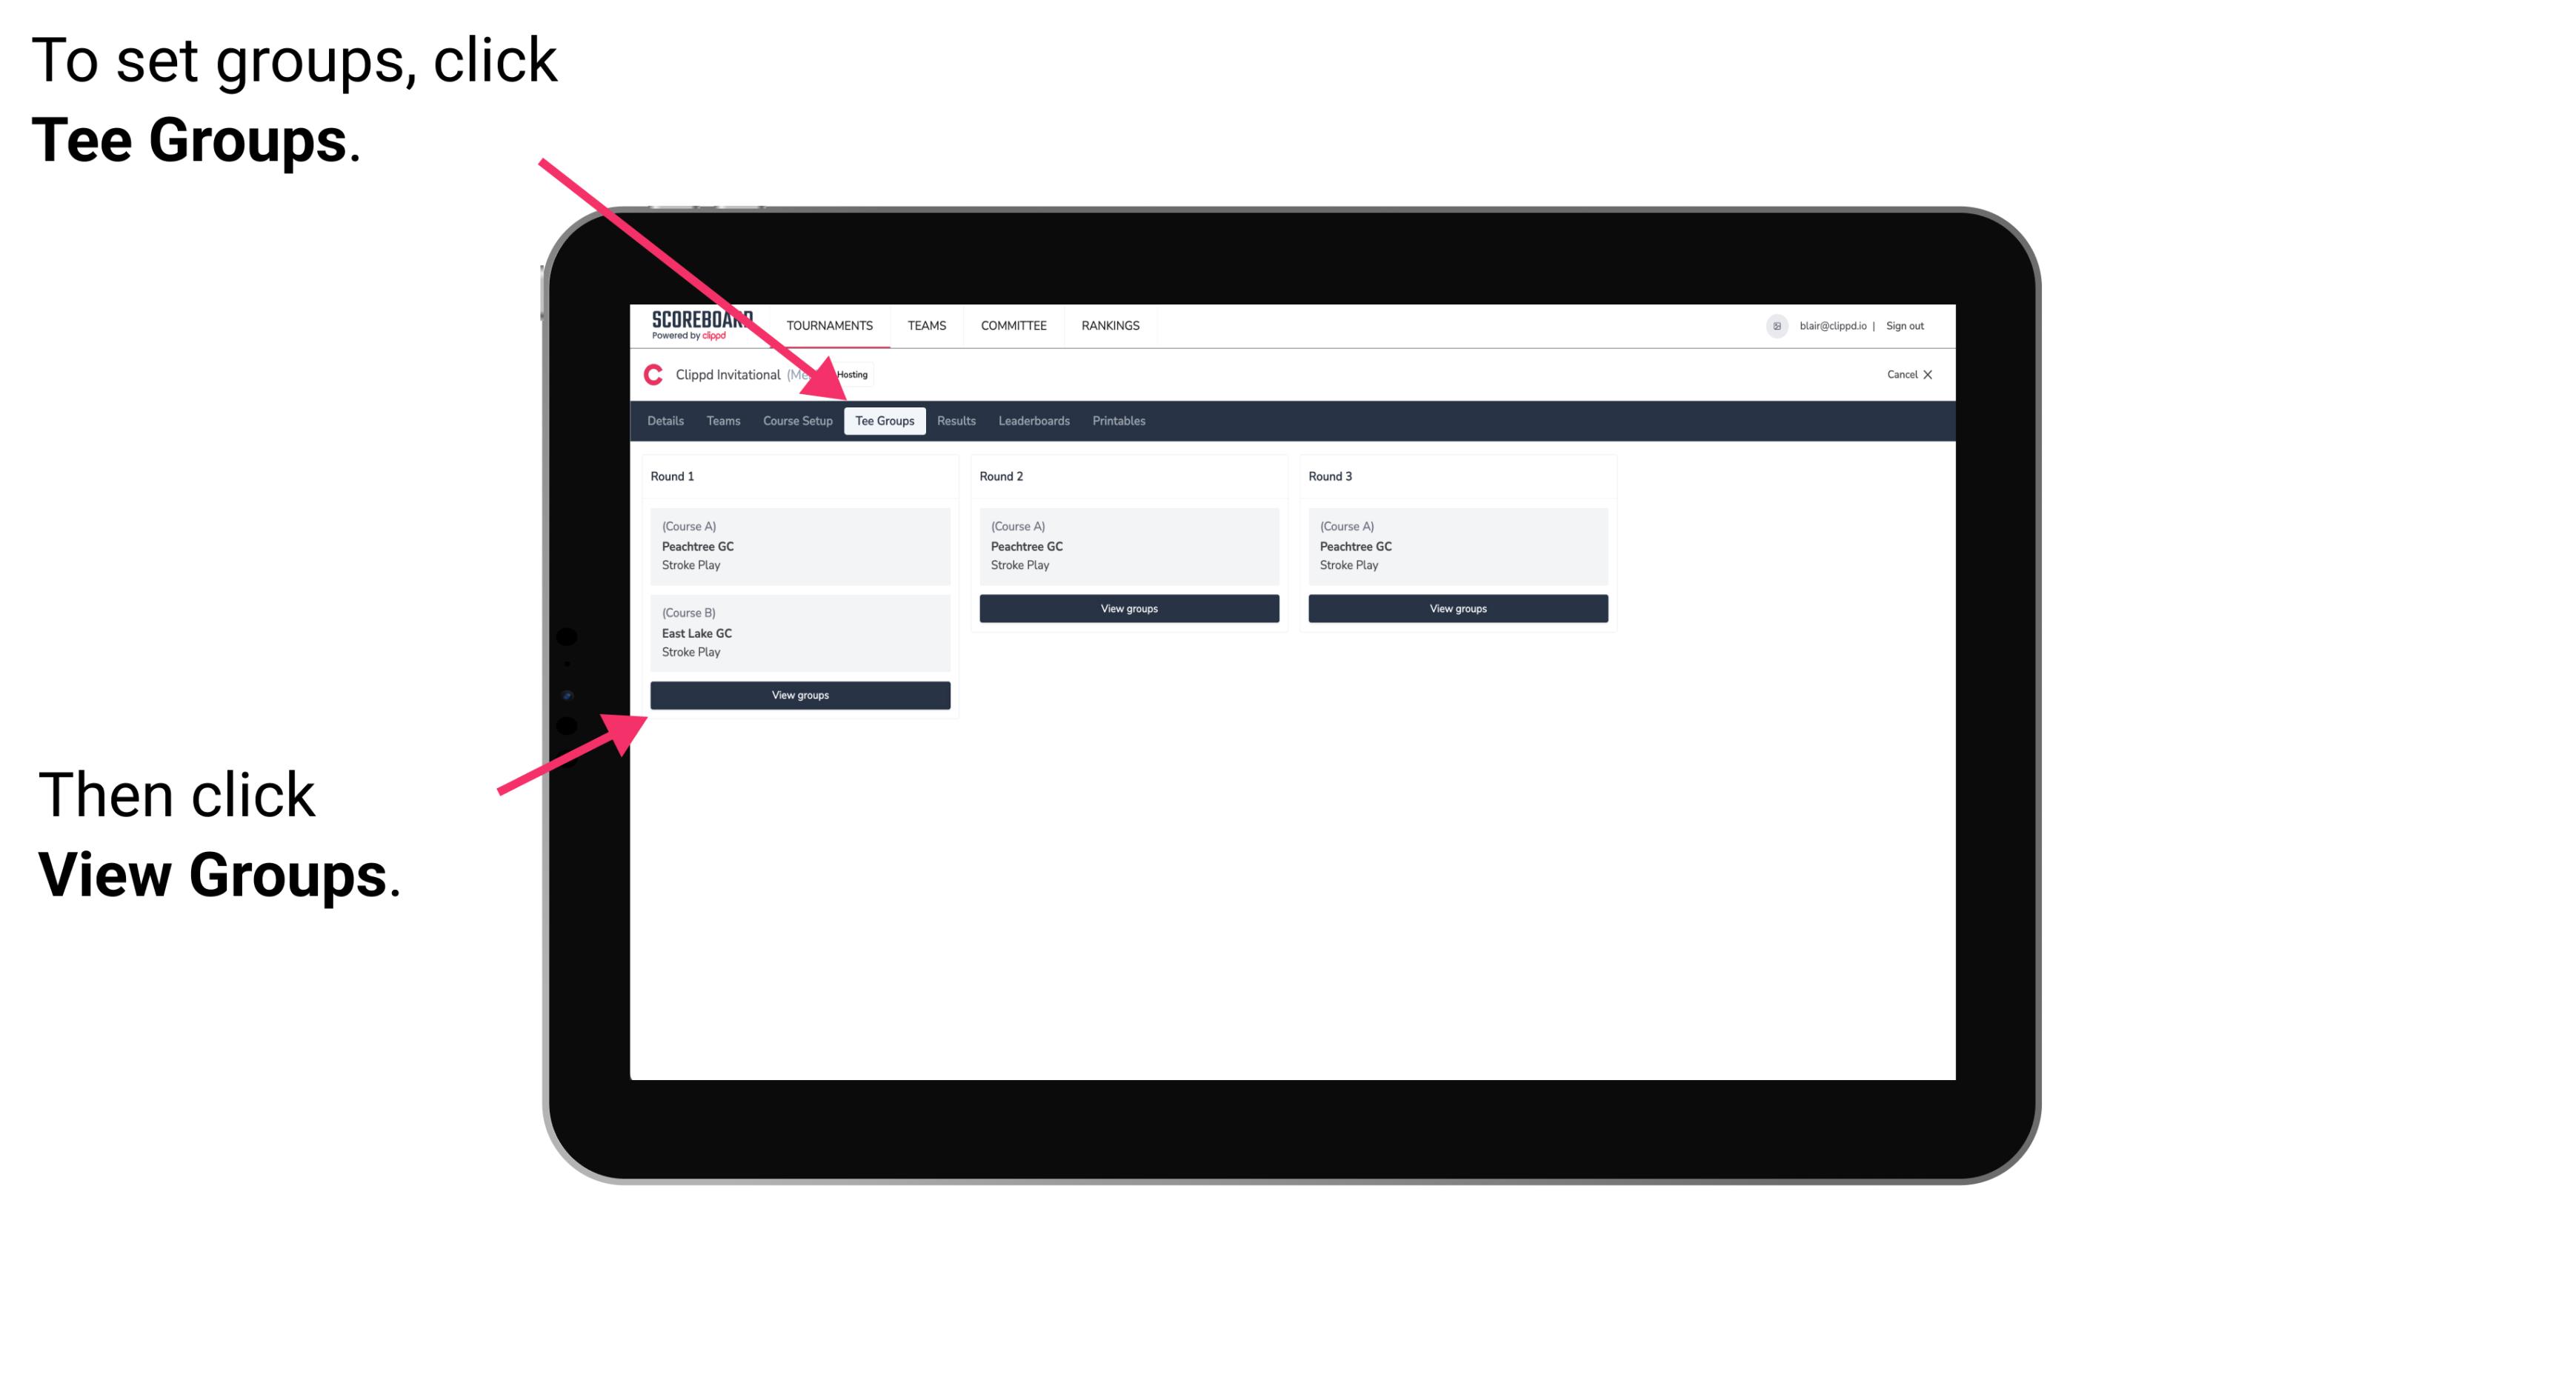Screen dimensions: 2576x1386
Task: Open the Teams navigation menu
Action: 925,324
